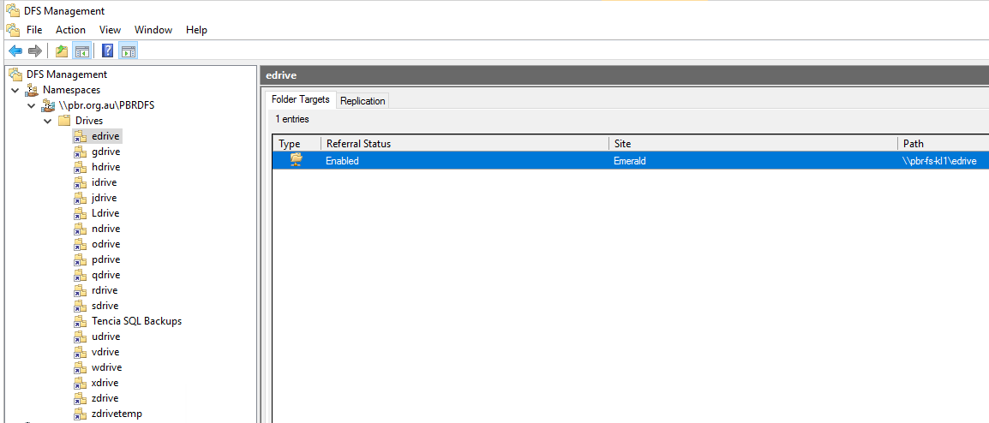Image resolution: width=989 pixels, height=423 pixels.
Task: Select the rdrive folder in tree
Action: 105,290
